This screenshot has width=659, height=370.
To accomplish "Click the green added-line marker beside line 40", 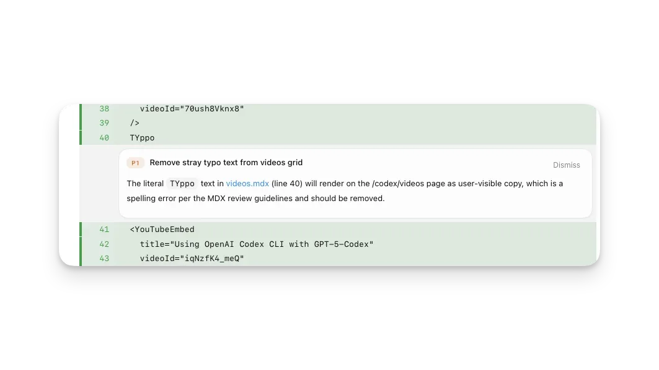I will pyautogui.click(x=81, y=137).
